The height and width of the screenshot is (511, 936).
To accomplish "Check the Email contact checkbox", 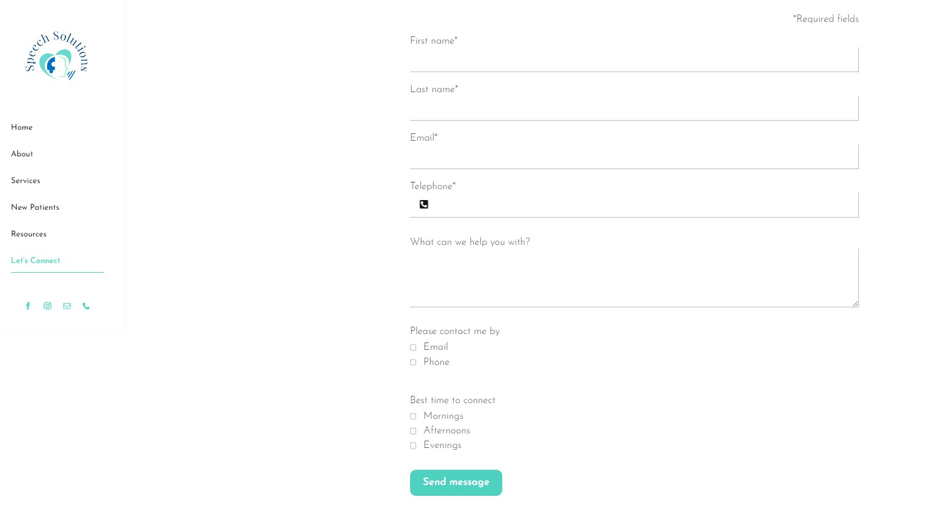I will click(413, 348).
